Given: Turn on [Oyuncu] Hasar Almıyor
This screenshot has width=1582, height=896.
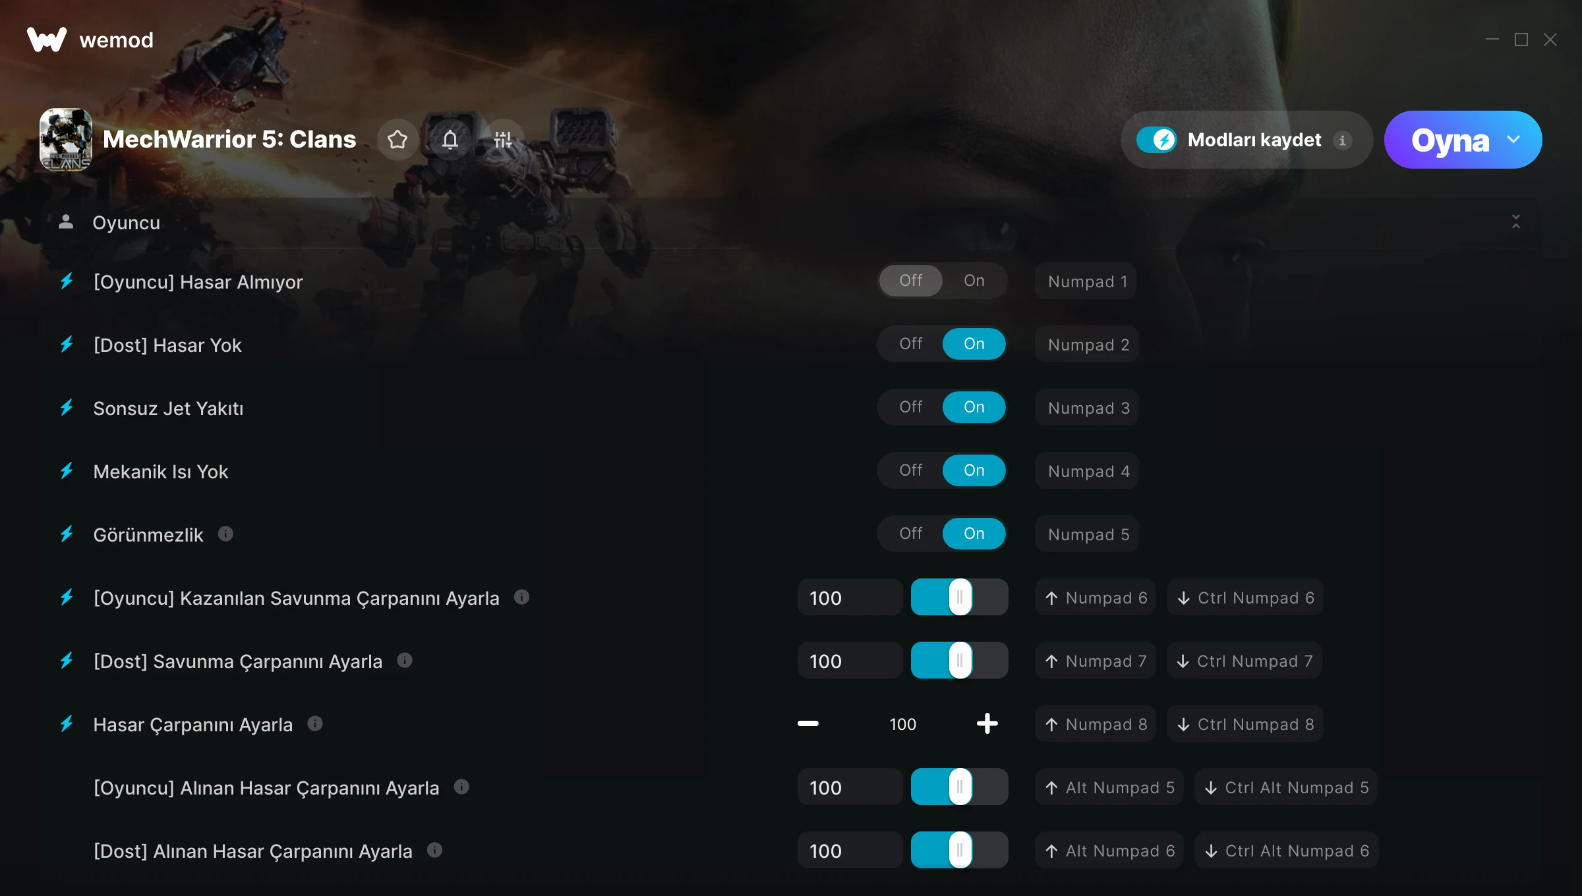Looking at the screenshot, I should pyautogui.click(x=974, y=281).
